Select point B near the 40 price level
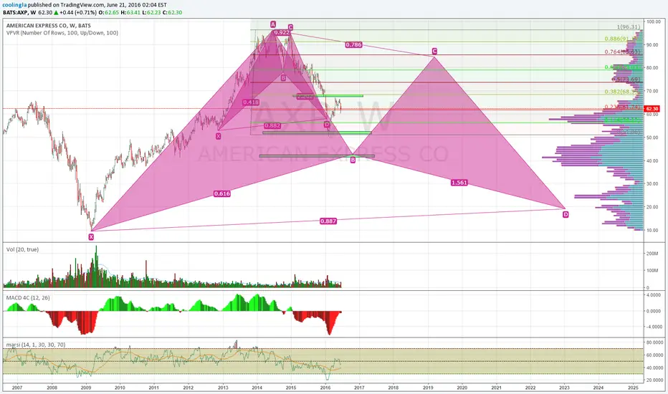This screenshot has height=394, width=668. point(353,160)
